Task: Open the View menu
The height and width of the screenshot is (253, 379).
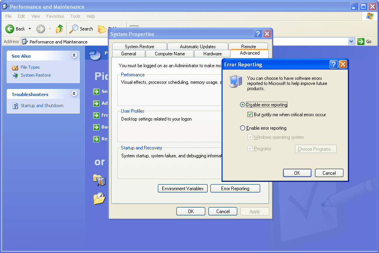Action: (36, 16)
